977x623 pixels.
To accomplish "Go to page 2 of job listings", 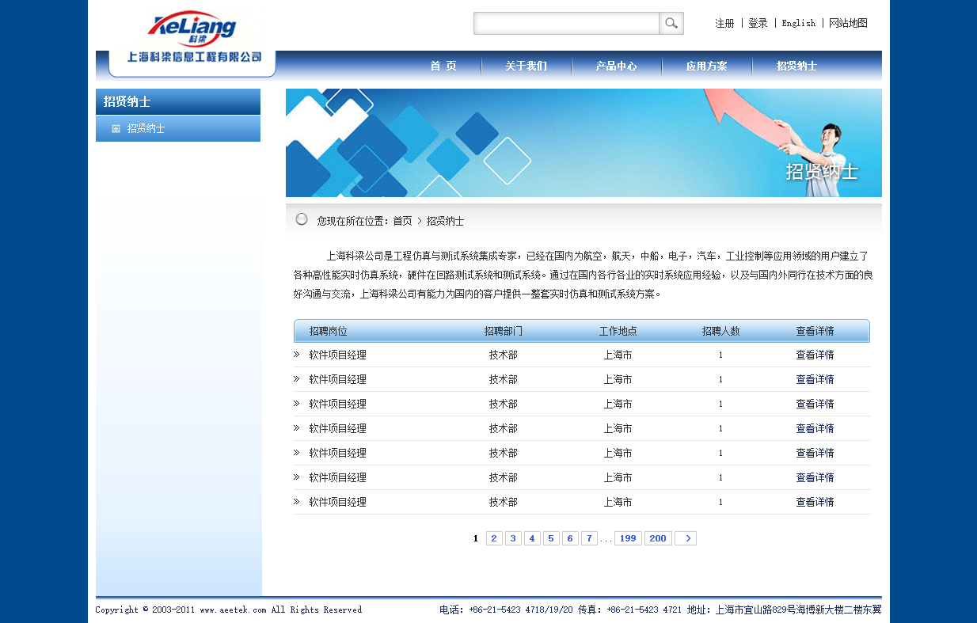I will (494, 538).
